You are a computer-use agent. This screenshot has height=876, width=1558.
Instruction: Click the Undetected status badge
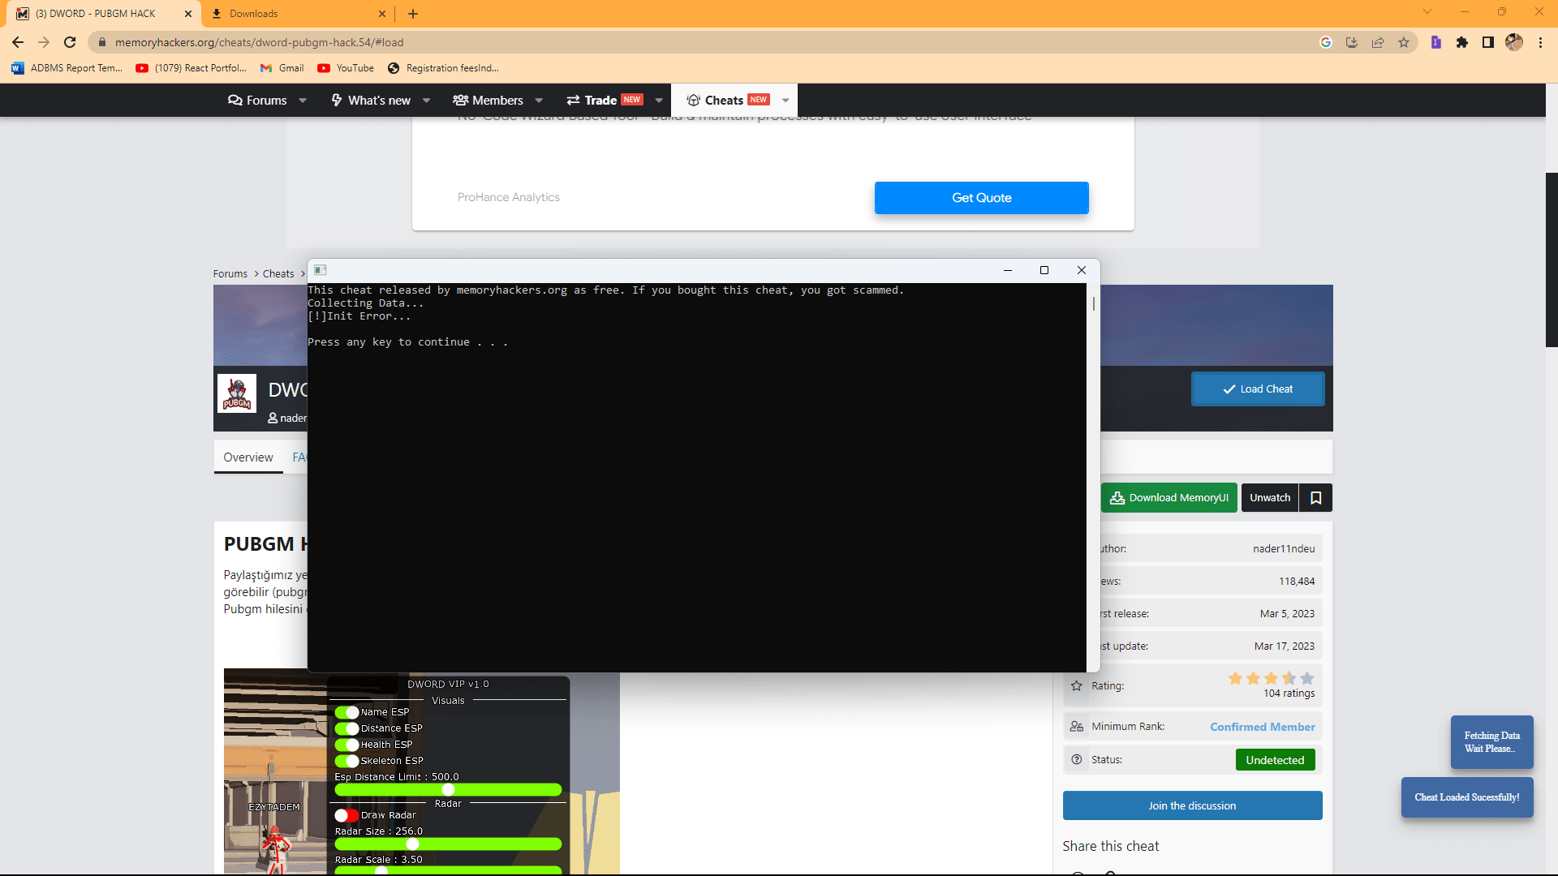(1275, 760)
